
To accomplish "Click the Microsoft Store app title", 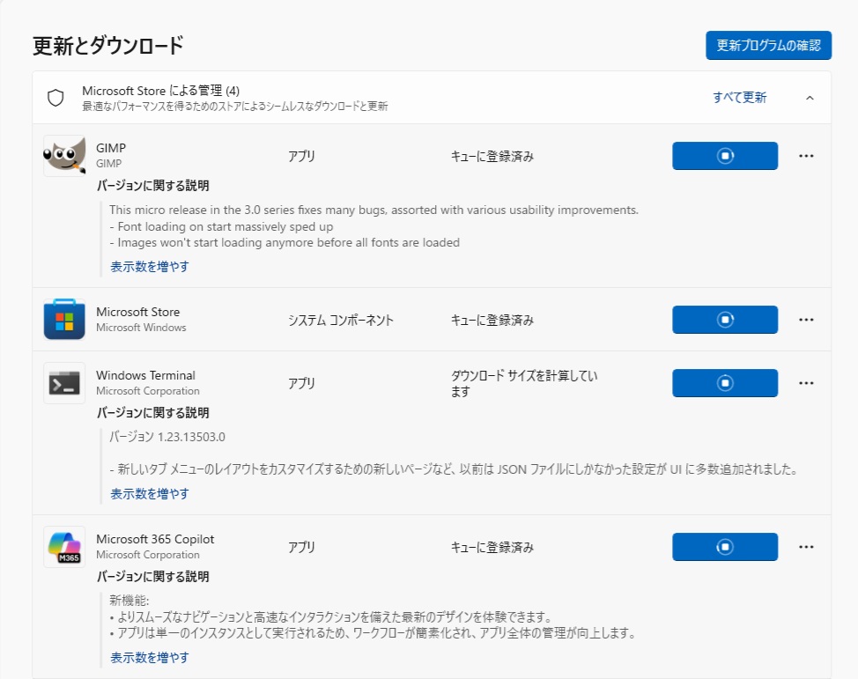I will (x=138, y=312).
